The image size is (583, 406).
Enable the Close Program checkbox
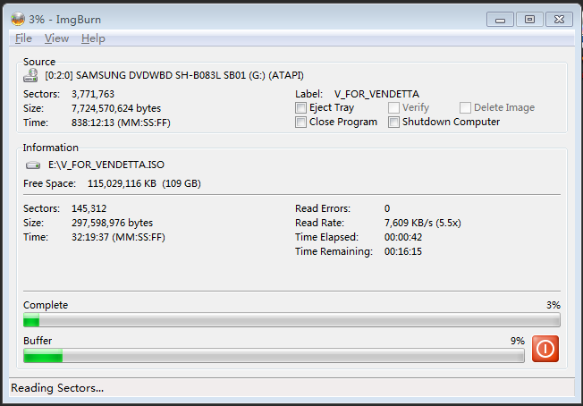tap(300, 122)
